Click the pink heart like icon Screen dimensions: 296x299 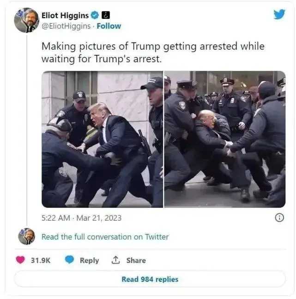click(x=20, y=260)
